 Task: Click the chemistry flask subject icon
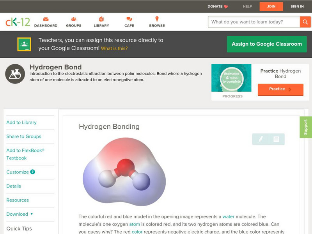tap(15, 74)
